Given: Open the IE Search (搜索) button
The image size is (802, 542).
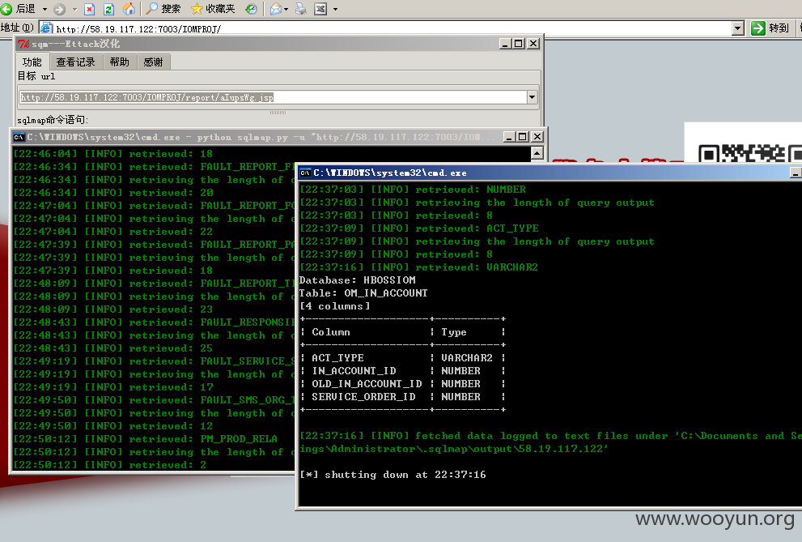Looking at the screenshot, I should click(163, 9).
